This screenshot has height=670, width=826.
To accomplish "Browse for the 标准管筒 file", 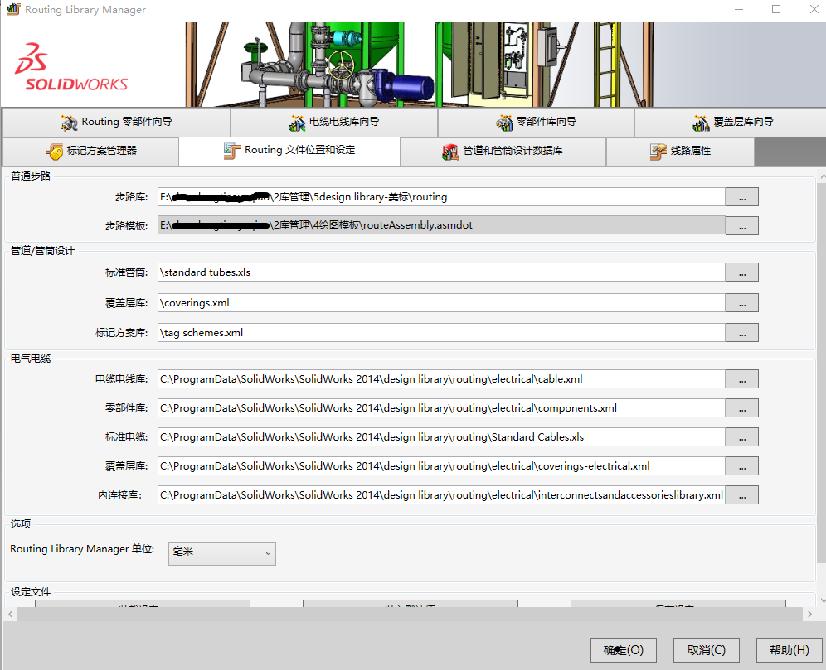I will point(741,272).
